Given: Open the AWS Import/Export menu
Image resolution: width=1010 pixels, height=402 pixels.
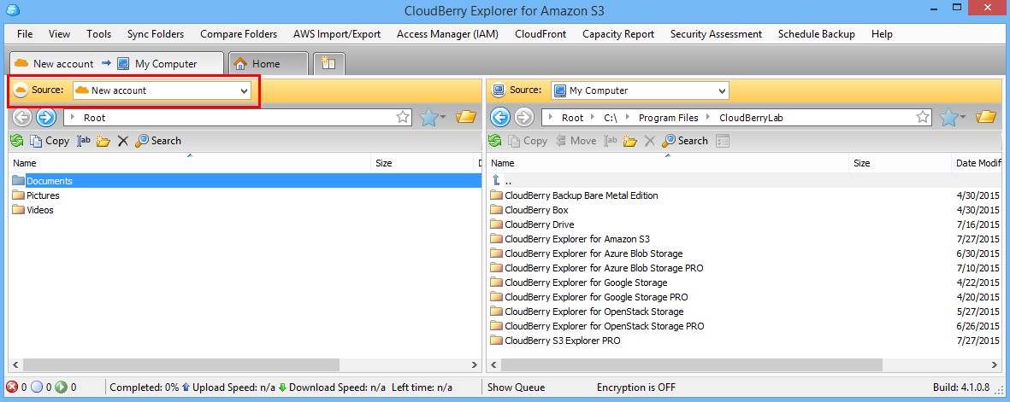Looking at the screenshot, I should coord(336,34).
